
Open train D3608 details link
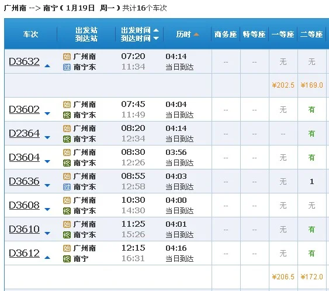point(24,206)
